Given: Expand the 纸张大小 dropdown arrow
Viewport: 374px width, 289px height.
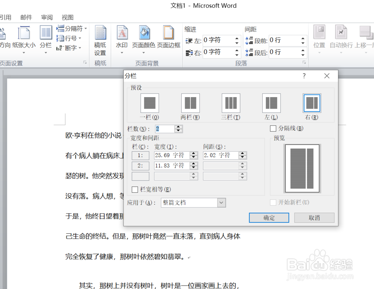Looking at the screenshot, I should pyautogui.click(x=24, y=53).
